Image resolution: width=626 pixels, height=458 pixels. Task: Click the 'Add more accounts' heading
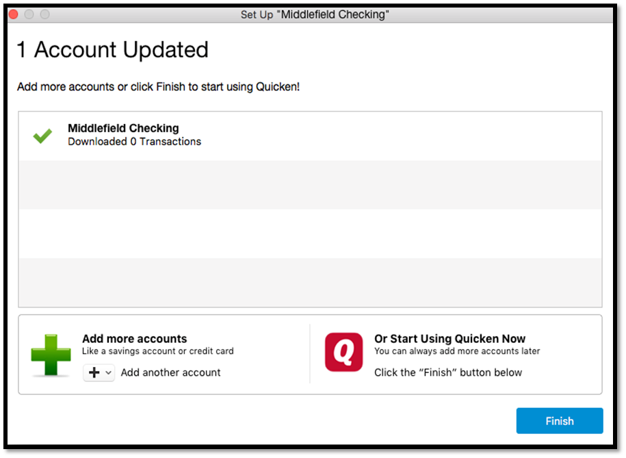(x=134, y=339)
